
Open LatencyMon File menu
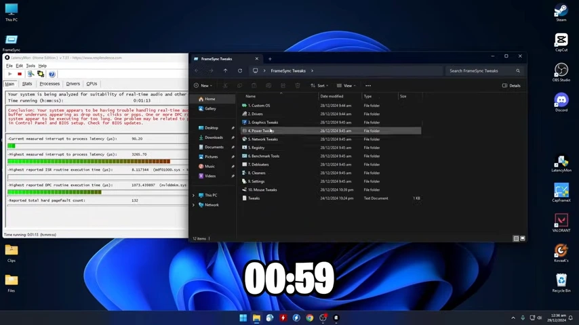point(9,66)
